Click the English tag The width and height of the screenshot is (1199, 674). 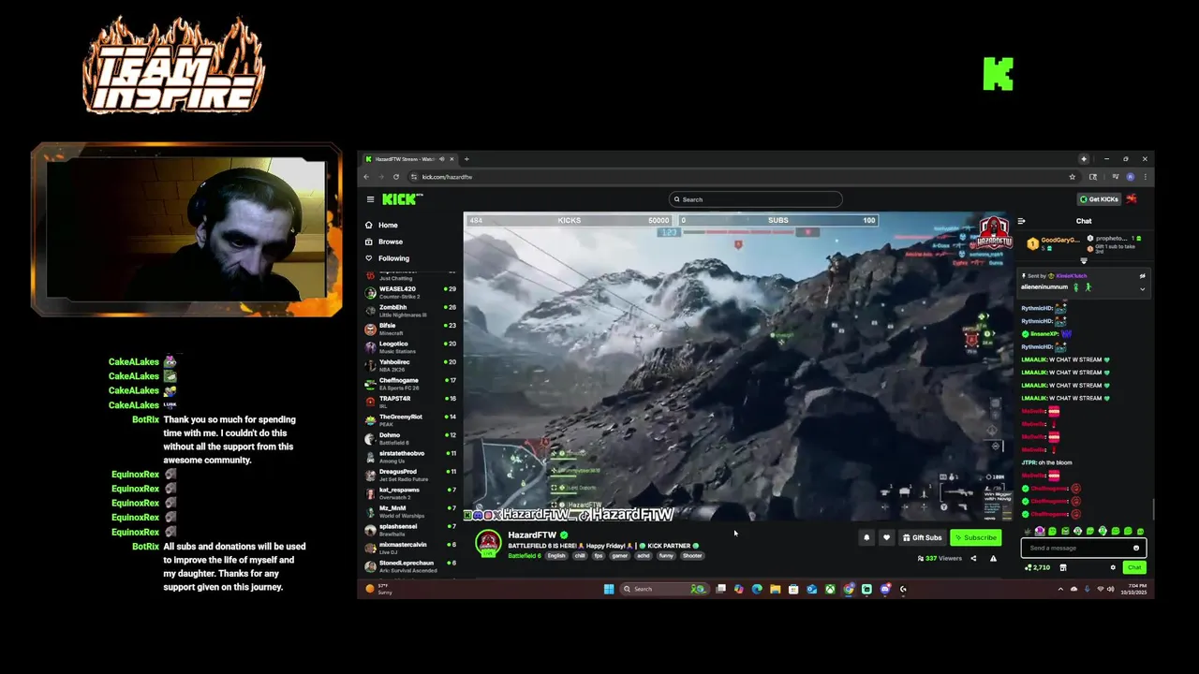pyautogui.click(x=556, y=556)
